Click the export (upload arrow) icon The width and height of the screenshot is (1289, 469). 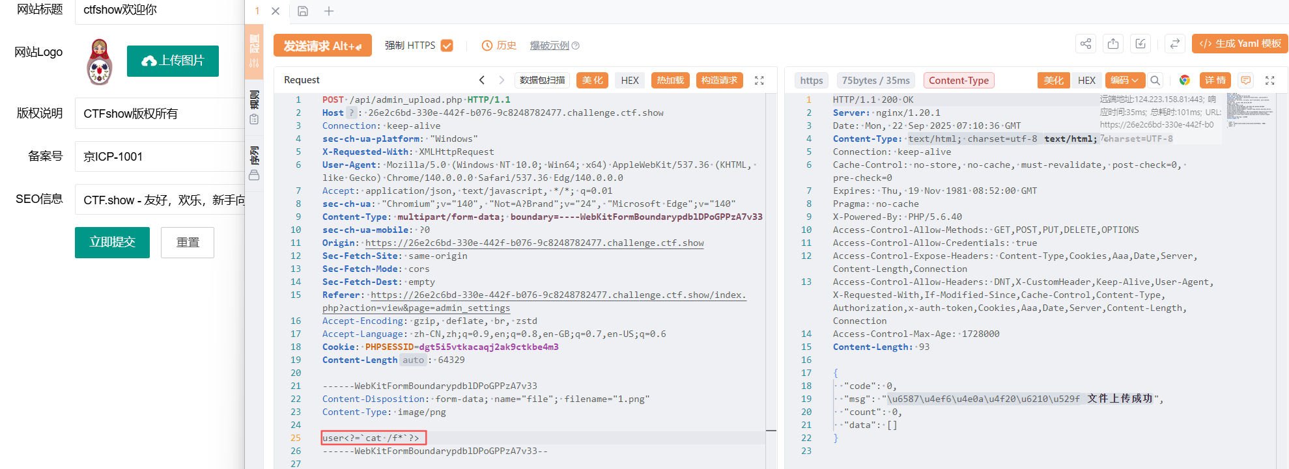[x=1113, y=44]
